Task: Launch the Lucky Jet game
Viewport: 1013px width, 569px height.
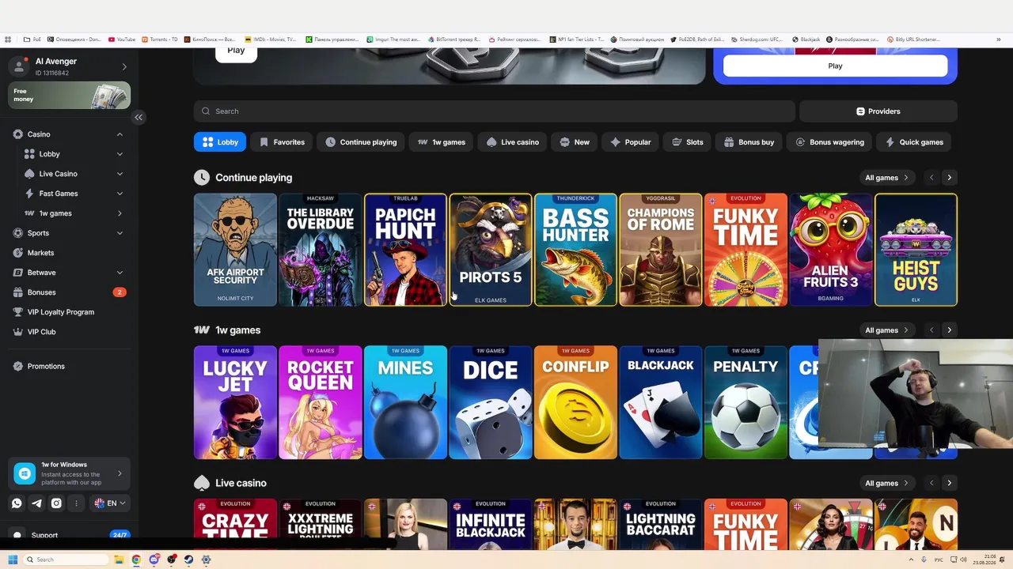Action: click(235, 402)
